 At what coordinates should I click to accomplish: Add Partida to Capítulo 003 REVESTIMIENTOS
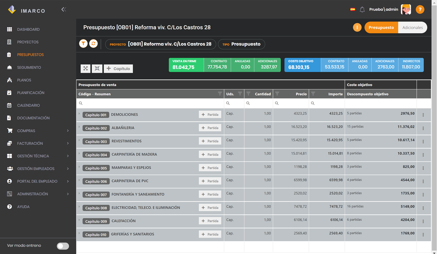point(210,141)
